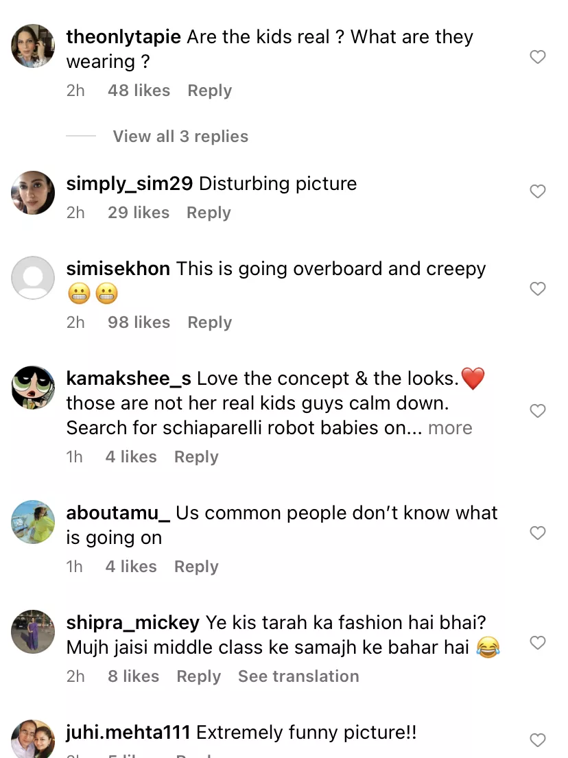Toggle like on shipra_mickey's comment
Screen dimensions: 568x758
point(538,643)
